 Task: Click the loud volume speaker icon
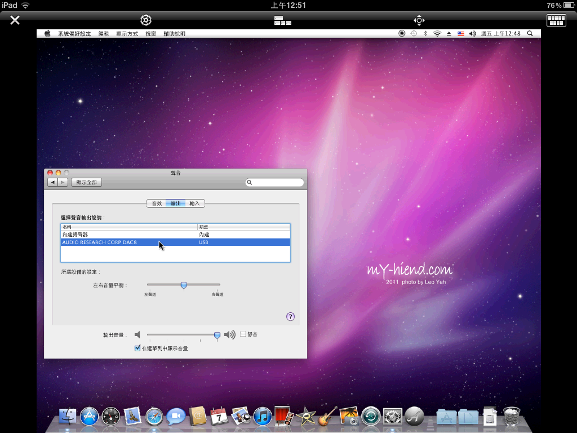coord(230,334)
